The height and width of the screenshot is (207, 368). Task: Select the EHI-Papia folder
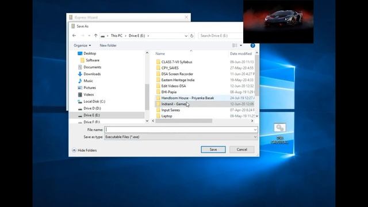tap(168, 92)
